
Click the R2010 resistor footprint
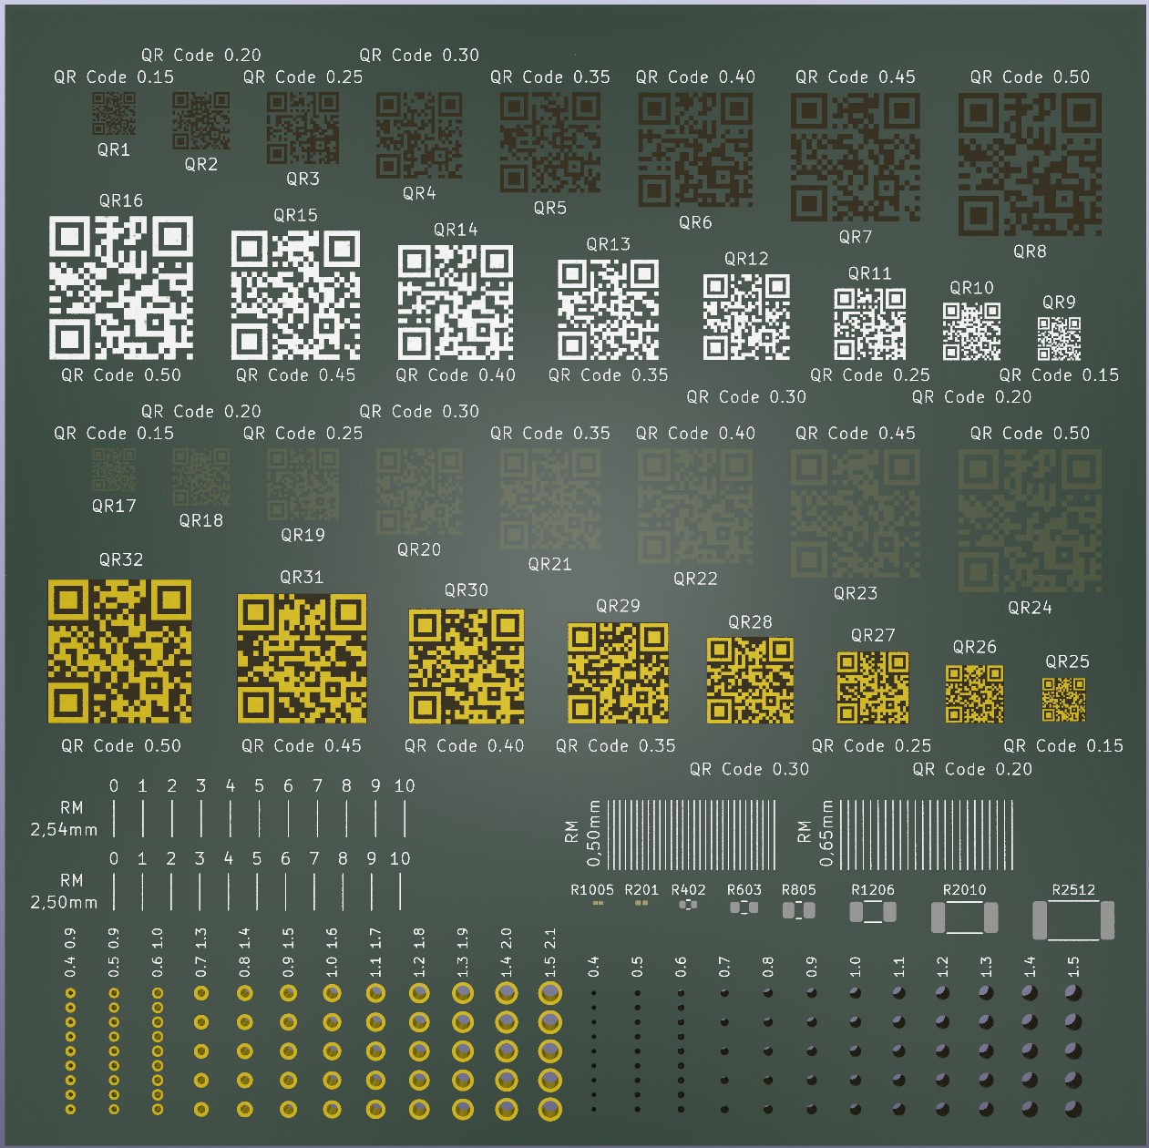[964, 917]
